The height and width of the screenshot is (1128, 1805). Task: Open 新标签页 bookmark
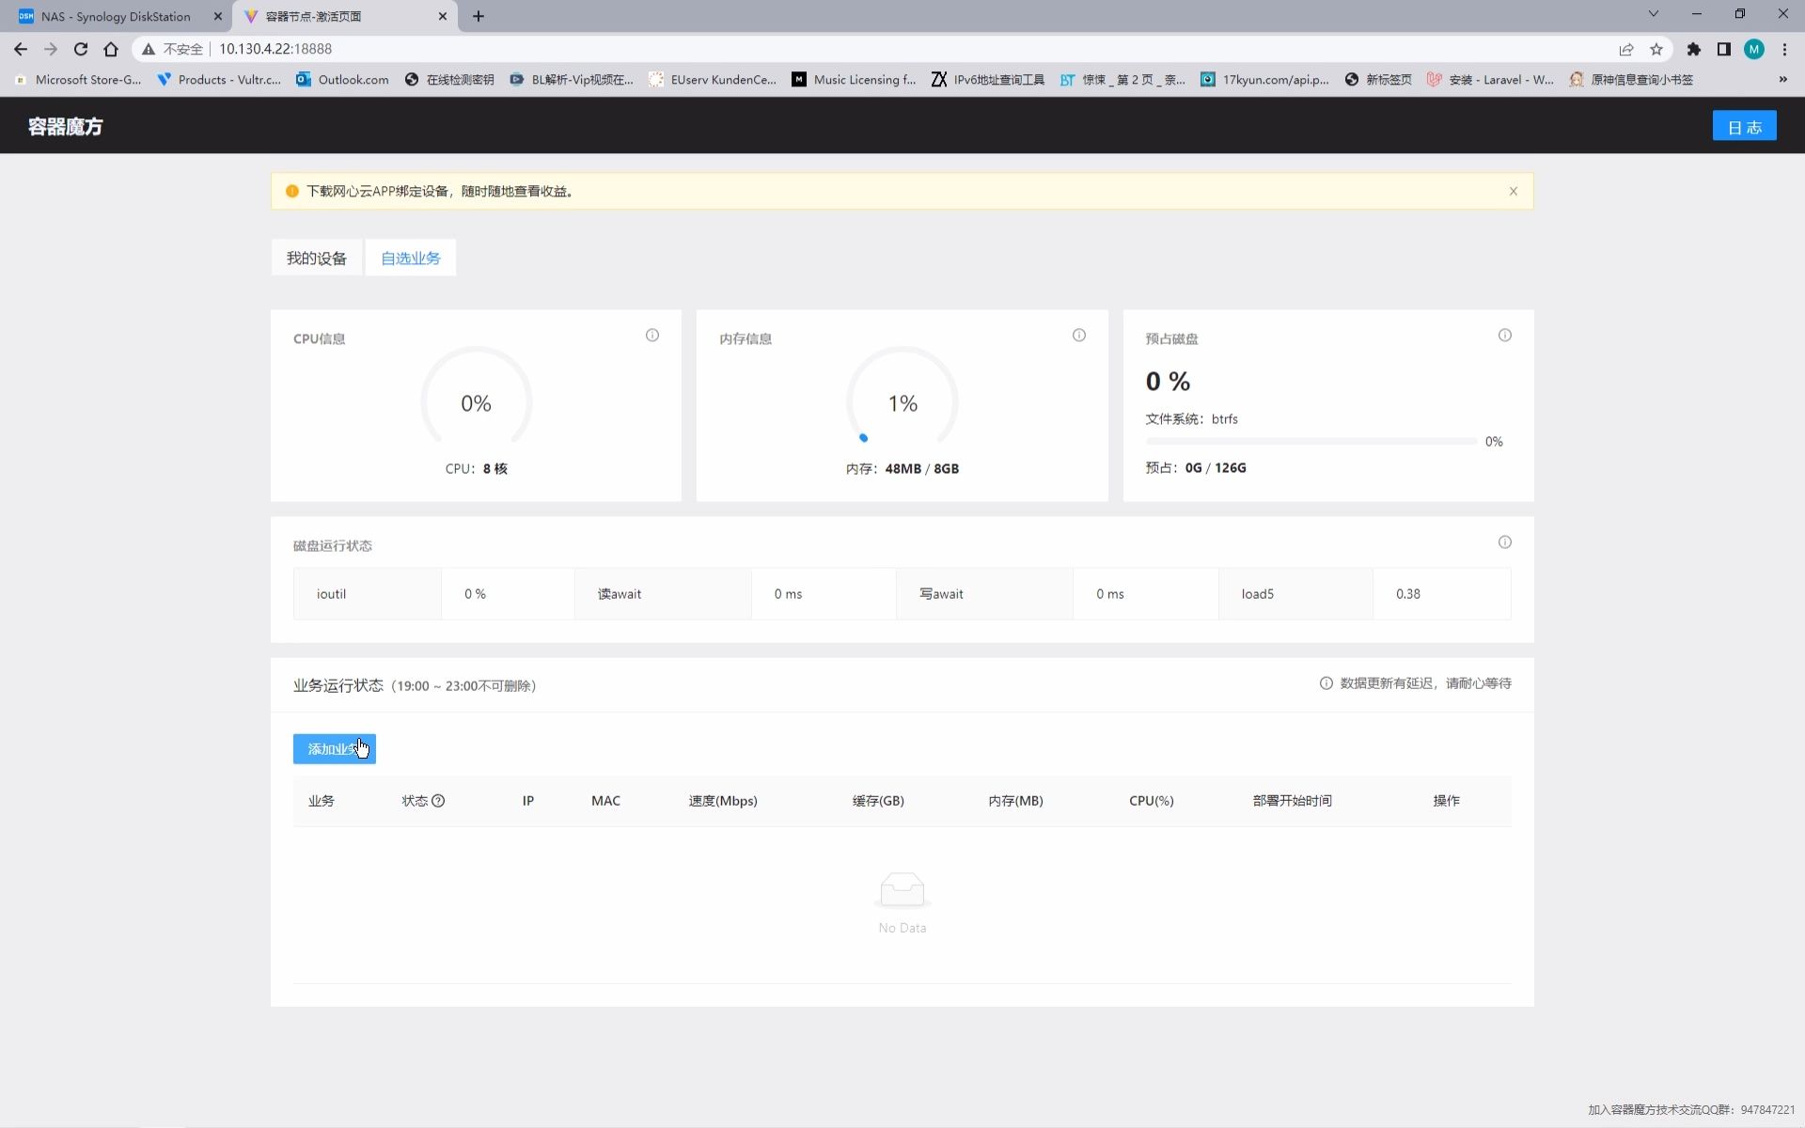[1378, 80]
